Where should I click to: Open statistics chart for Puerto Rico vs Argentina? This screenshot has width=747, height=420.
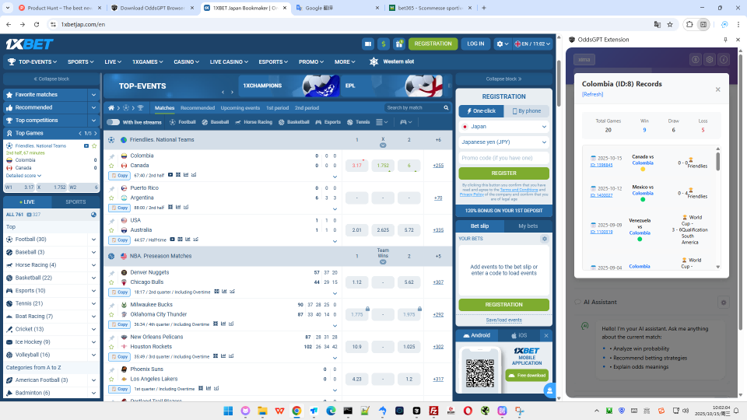tap(178, 207)
